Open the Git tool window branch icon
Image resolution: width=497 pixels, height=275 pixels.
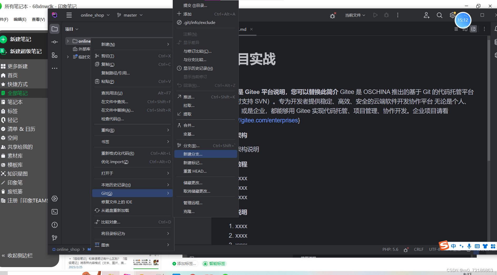click(54, 238)
